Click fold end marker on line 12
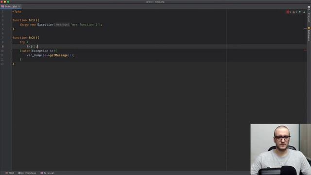 click(12, 59)
